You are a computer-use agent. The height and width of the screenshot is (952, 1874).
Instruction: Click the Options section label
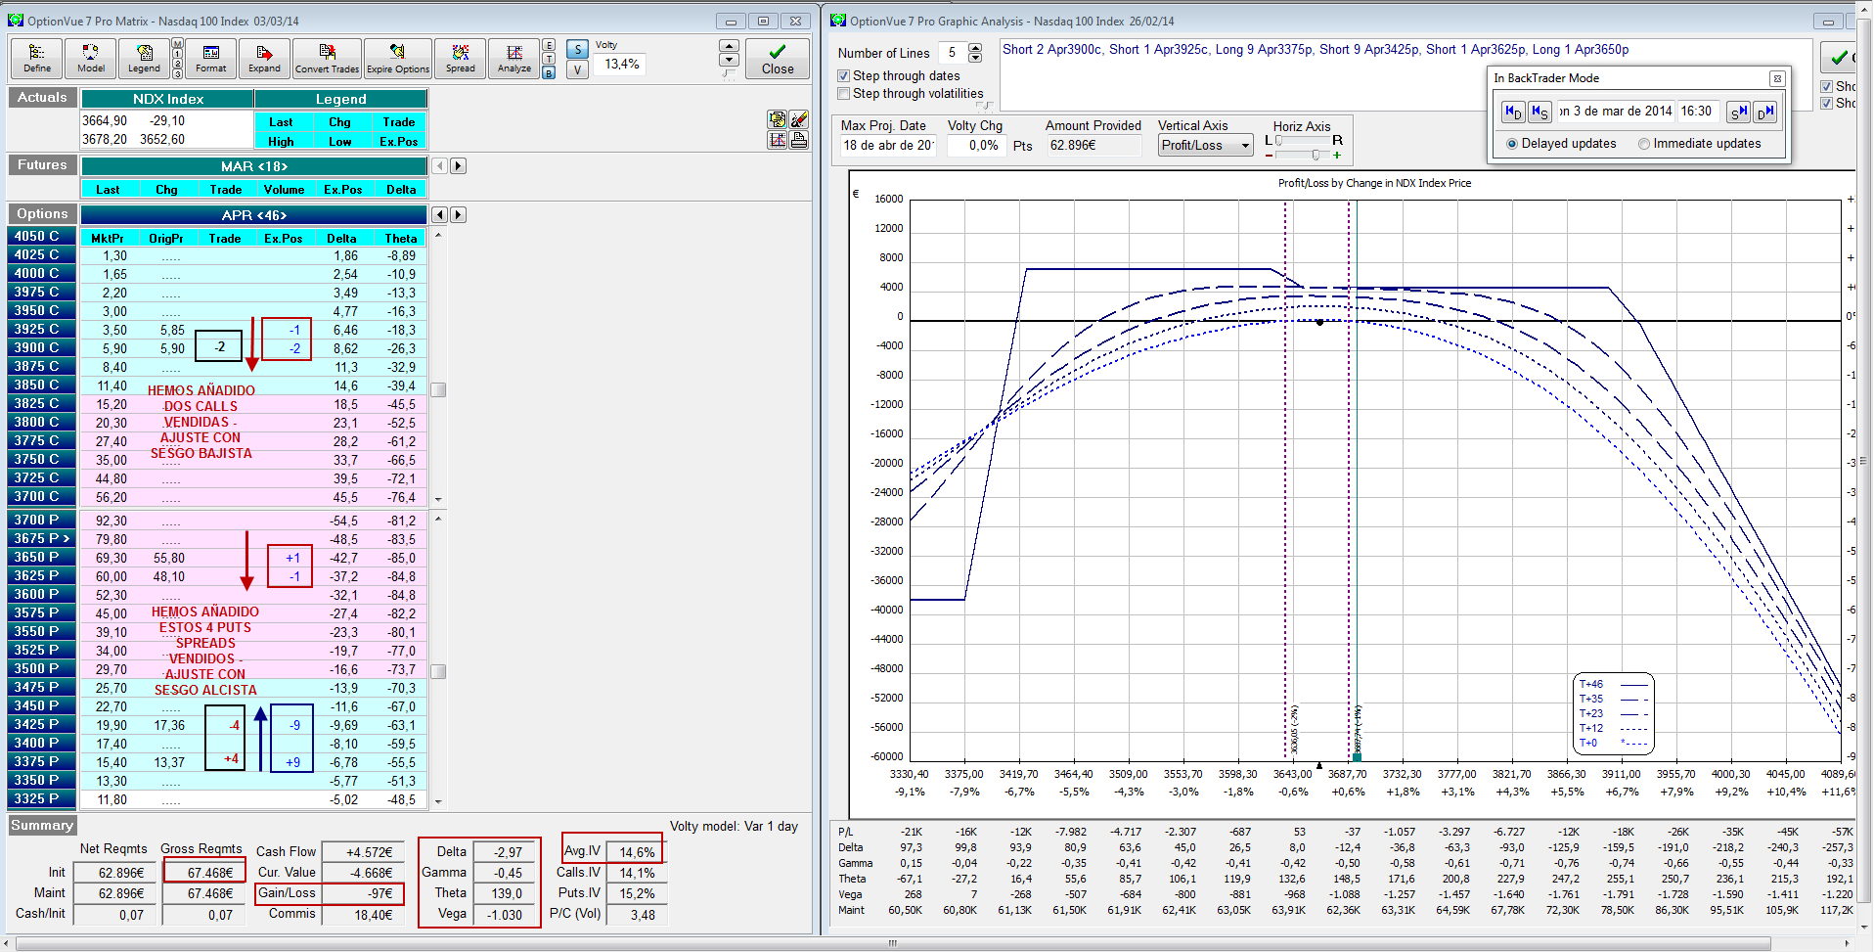tap(42, 213)
